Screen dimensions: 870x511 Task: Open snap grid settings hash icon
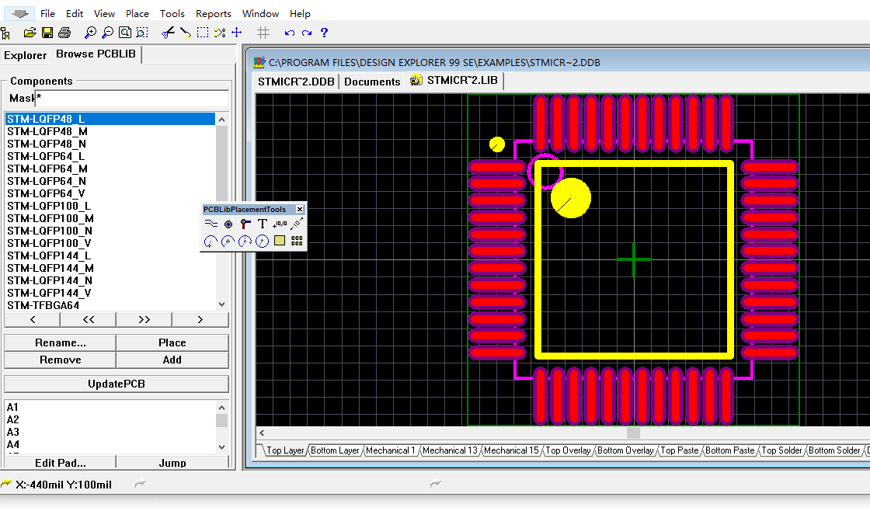pos(263,33)
